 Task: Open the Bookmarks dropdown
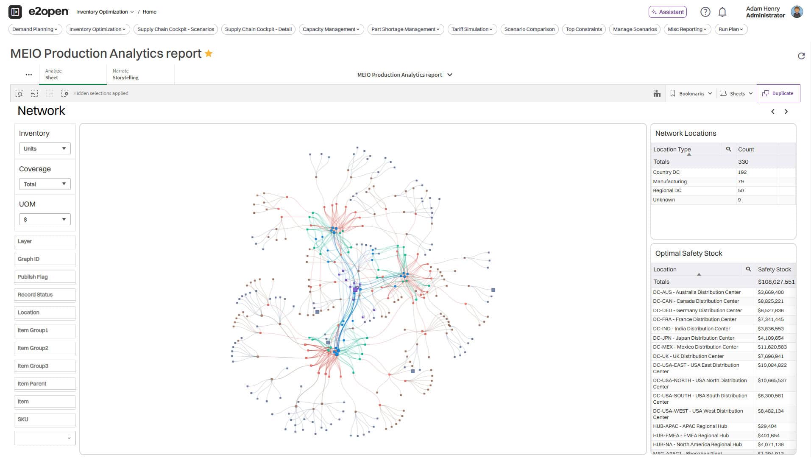(x=691, y=93)
